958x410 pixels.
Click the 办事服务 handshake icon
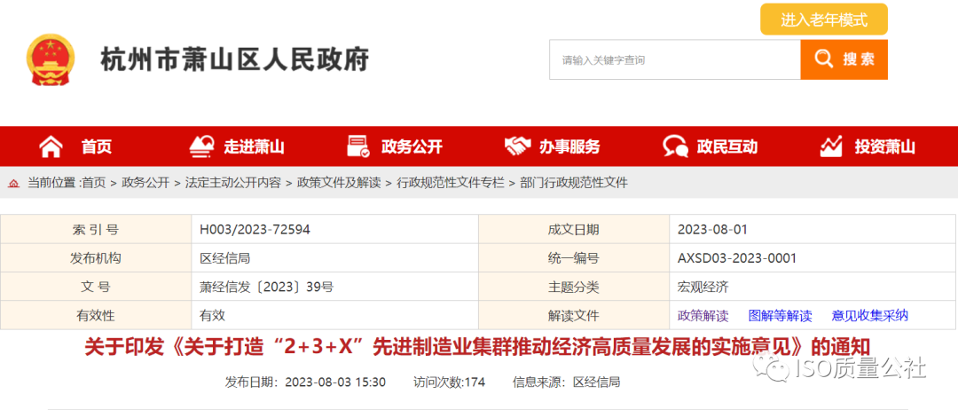point(517,146)
